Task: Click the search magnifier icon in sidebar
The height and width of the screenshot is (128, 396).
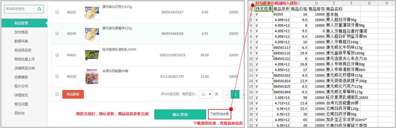Action: [x=39, y=9]
